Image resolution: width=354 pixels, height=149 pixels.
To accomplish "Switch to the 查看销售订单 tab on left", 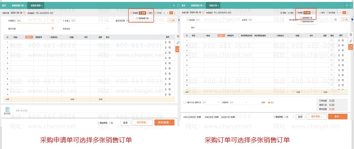I will pos(19,6).
